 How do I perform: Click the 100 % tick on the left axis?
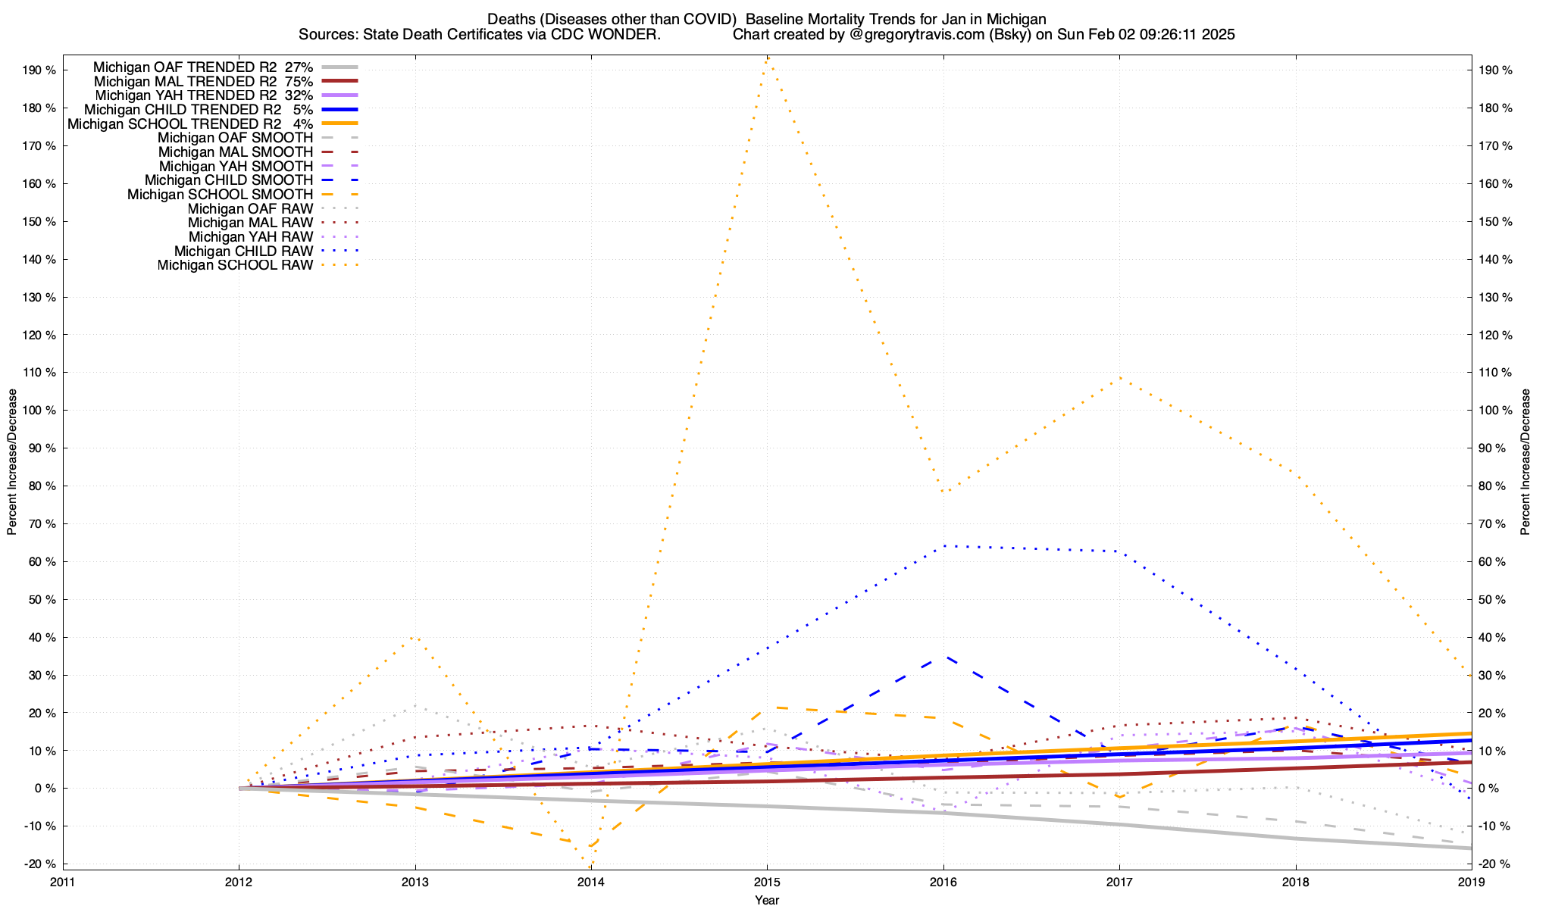(40, 410)
